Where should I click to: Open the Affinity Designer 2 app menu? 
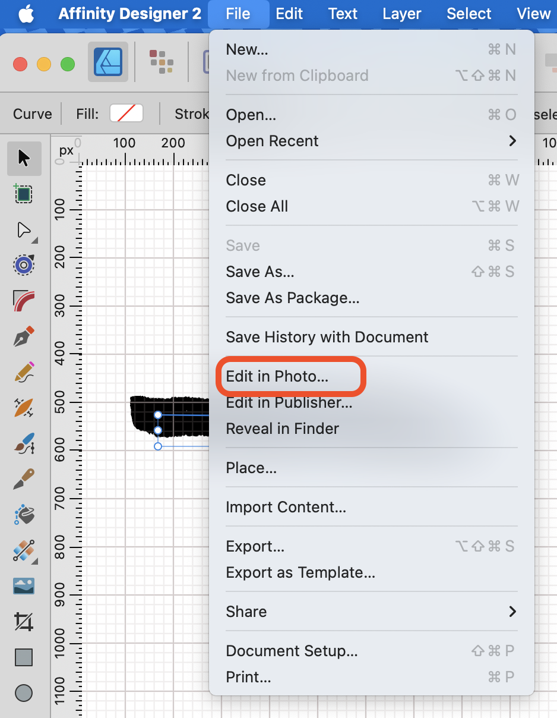[130, 14]
